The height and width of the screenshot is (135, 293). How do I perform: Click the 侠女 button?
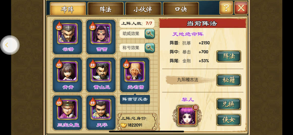(x=229, y=120)
